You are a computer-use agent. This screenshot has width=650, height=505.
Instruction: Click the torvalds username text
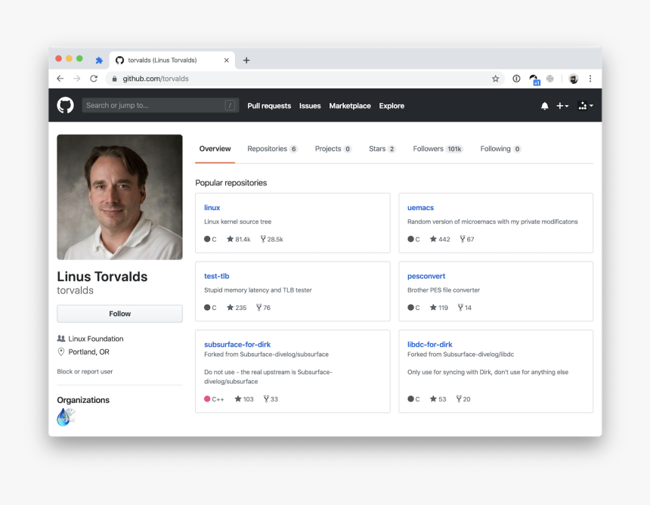[x=75, y=290]
